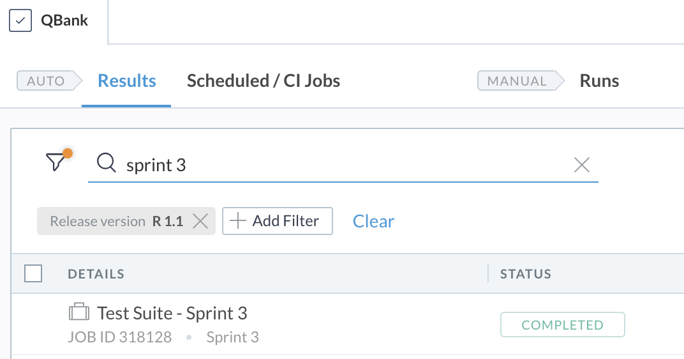
Task: Click the COMPLETED status badge
Action: tap(563, 325)
